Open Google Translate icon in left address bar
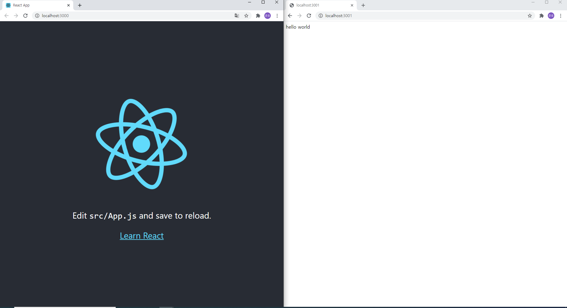 click(x=237, y=16)
